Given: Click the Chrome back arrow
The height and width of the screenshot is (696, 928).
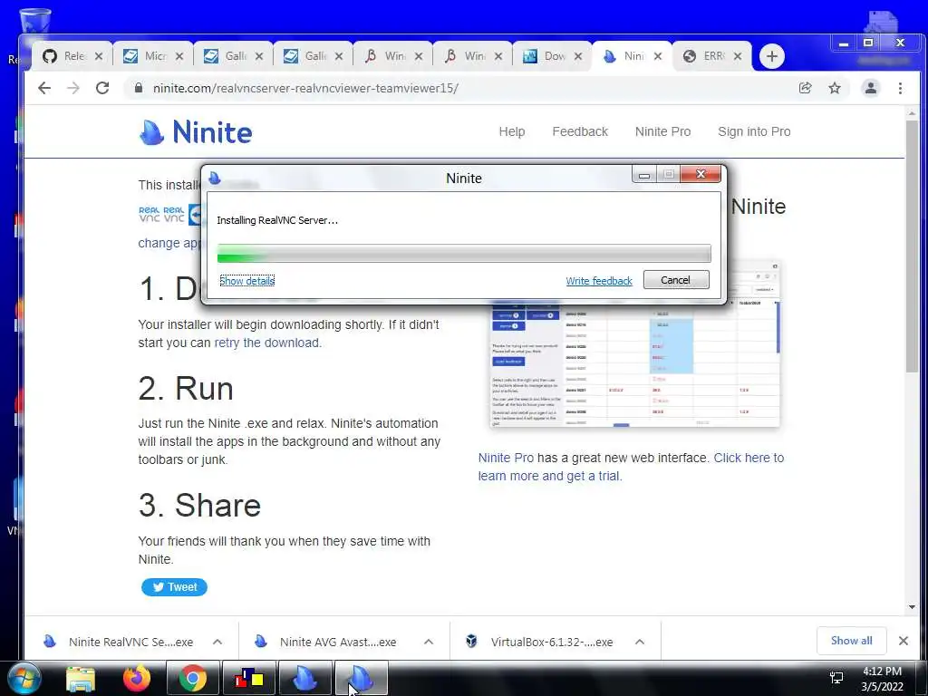Looking at the screenshot, I should click(44, 88).
